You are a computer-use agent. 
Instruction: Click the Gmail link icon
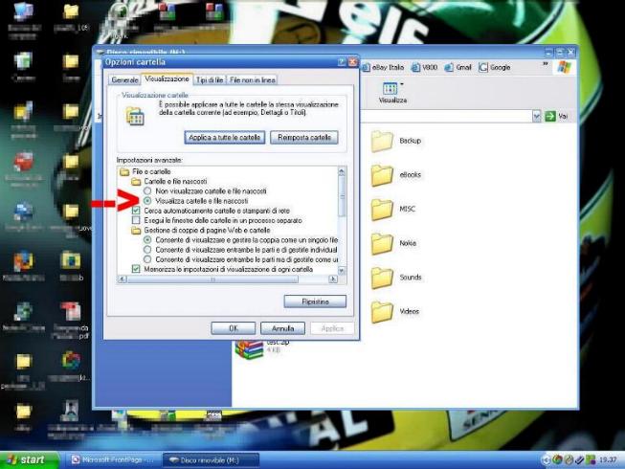click(x=449, y=67)
